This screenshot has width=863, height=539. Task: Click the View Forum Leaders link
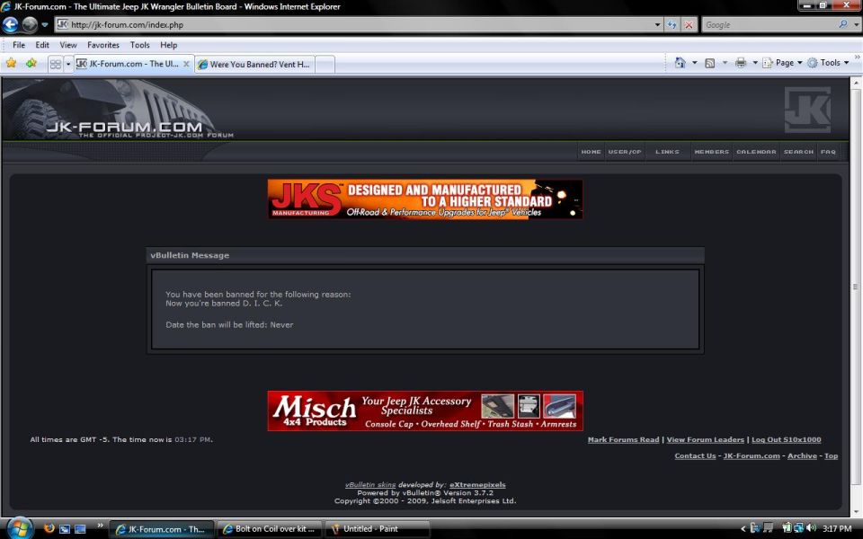(x=705, y=439)
